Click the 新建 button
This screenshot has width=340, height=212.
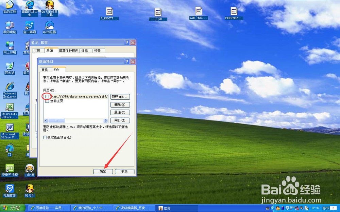tap(120, 97)
